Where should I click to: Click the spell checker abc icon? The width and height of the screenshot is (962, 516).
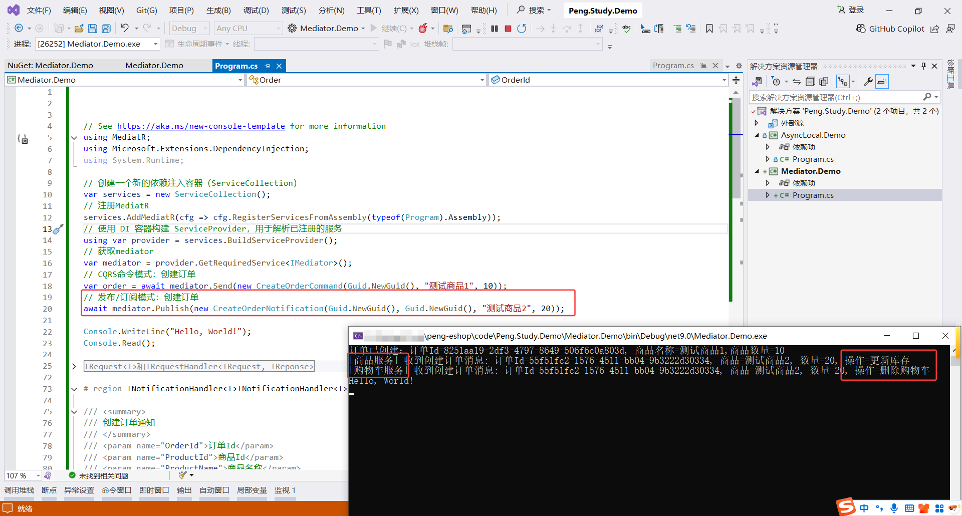click(x=627, y=29)
